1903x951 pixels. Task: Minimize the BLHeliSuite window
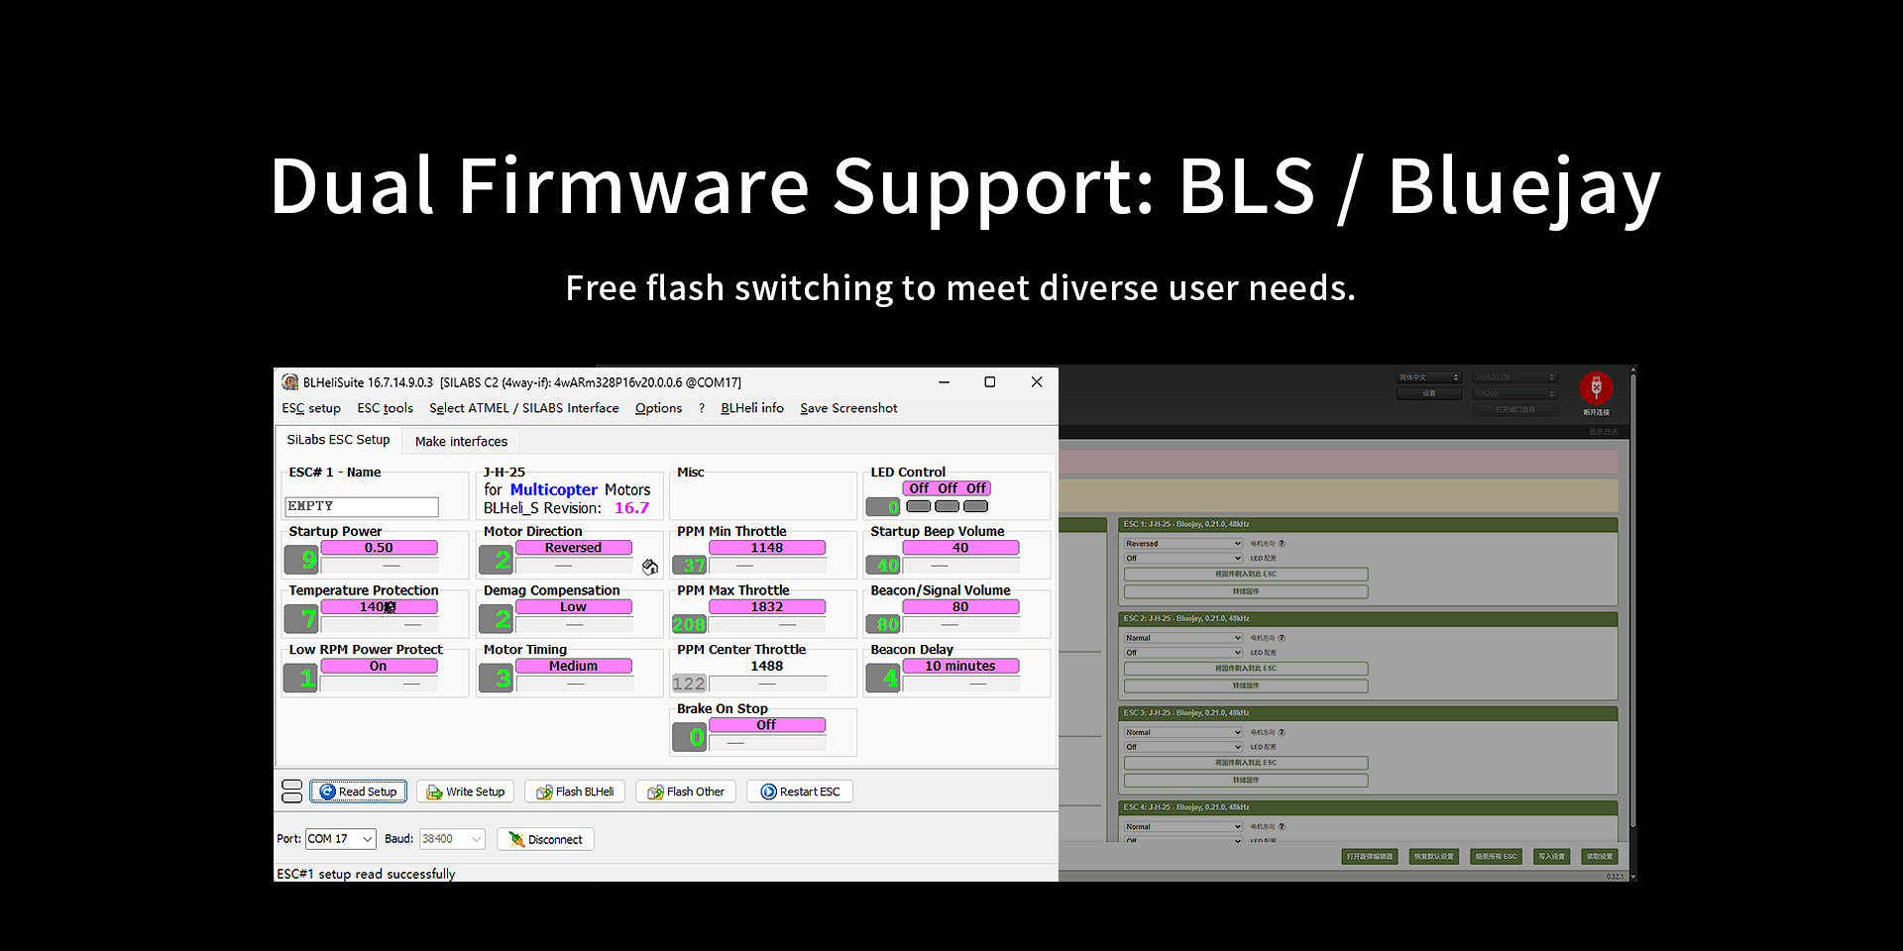(x=944, y=382)
